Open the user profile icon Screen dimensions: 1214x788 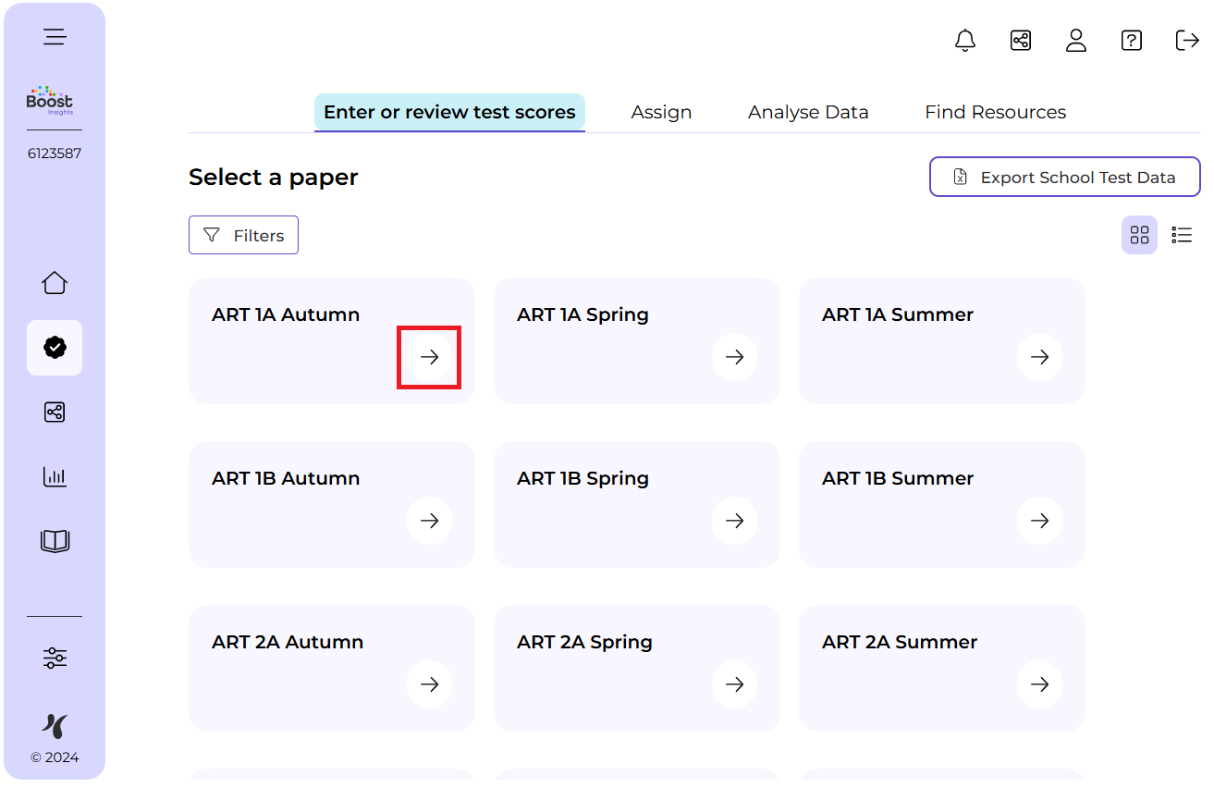[x=1076, y=41]
